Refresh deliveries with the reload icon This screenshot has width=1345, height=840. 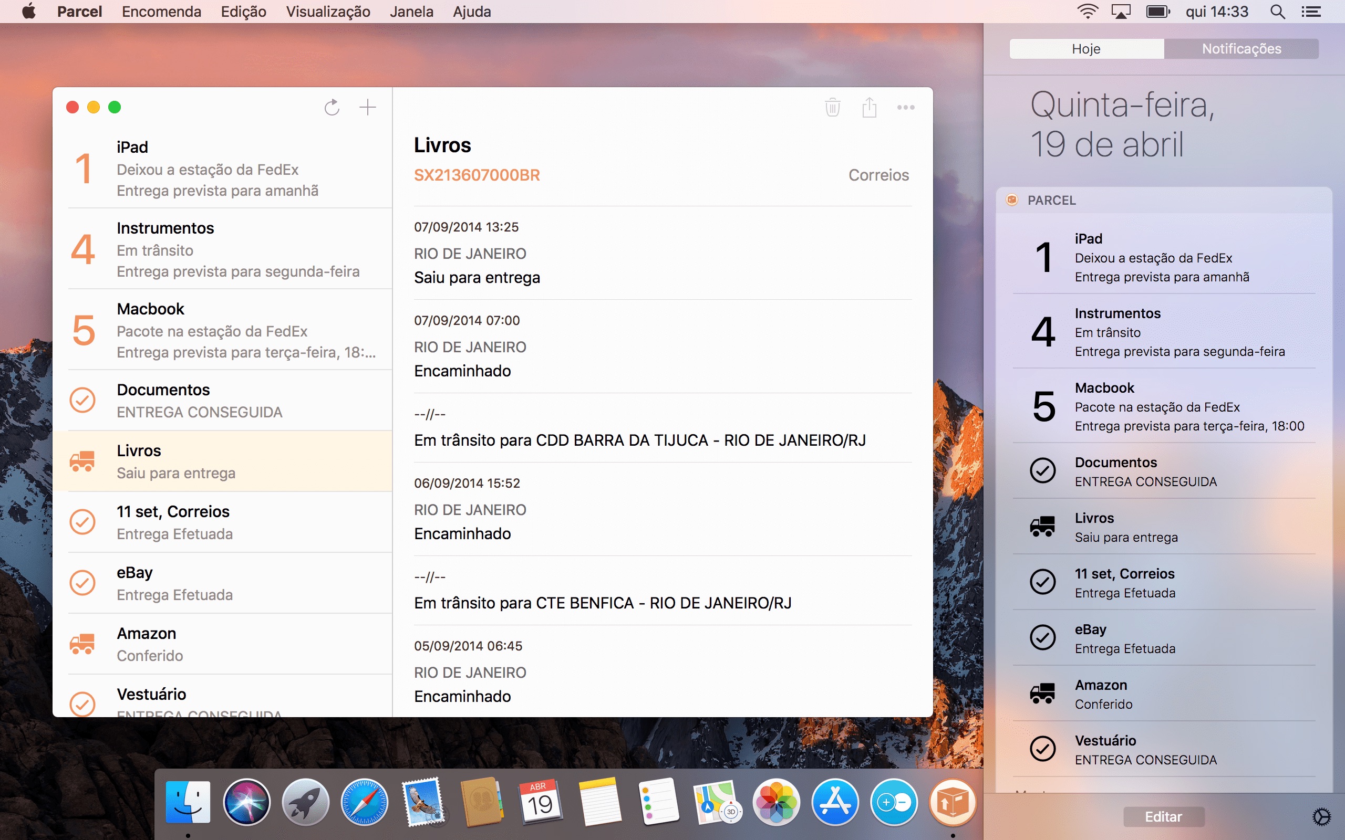point(332,107)
